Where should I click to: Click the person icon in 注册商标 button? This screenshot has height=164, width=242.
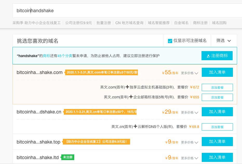[x=208, y=56]
